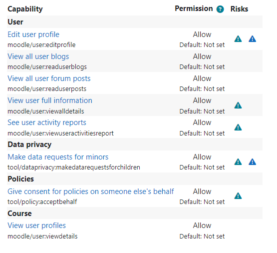
Task: Click risk icon for See user activity reports
Action: click(x=238, y=127)
